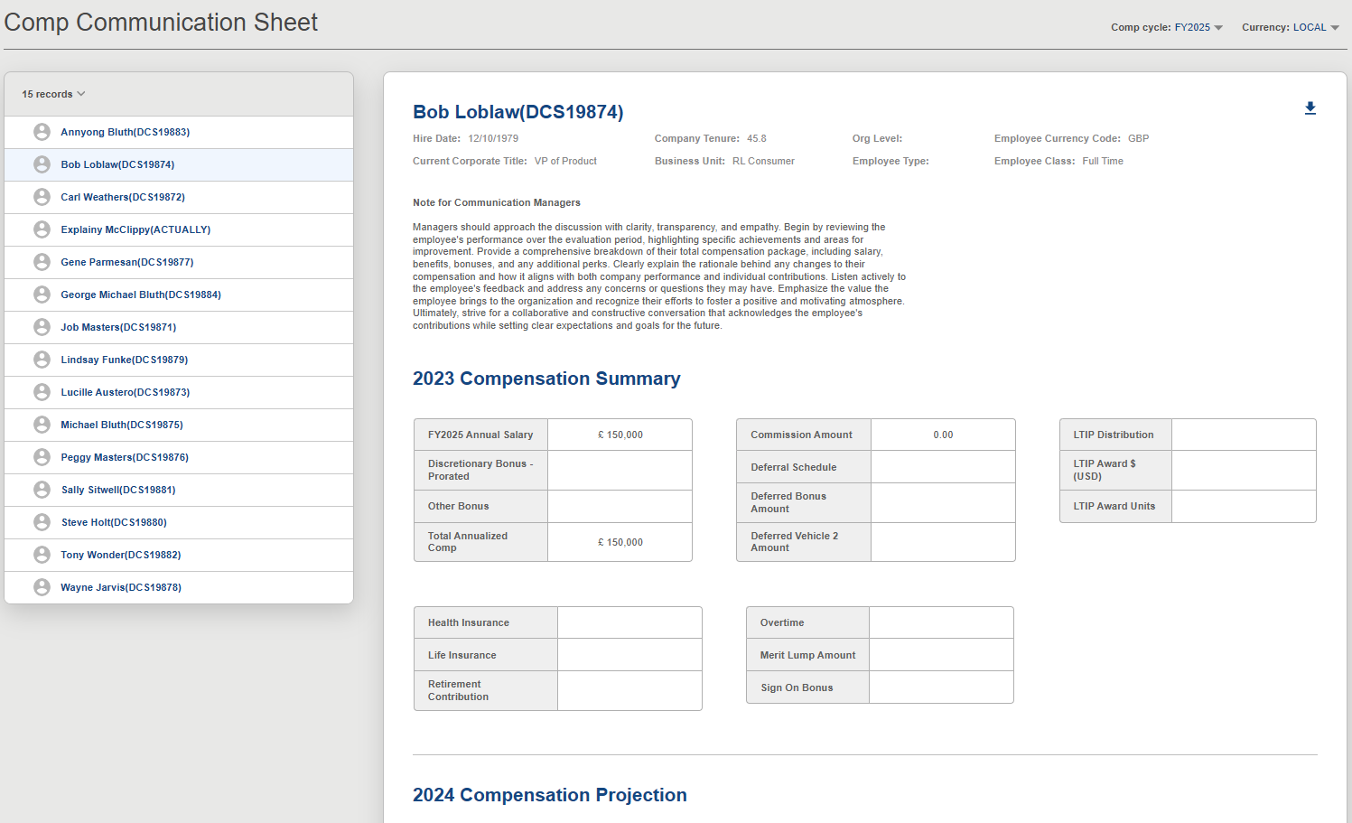Click Sally Sitwell's avatar icon
Viewport: 1352px width, 823px height.
(x=42, y=489)
